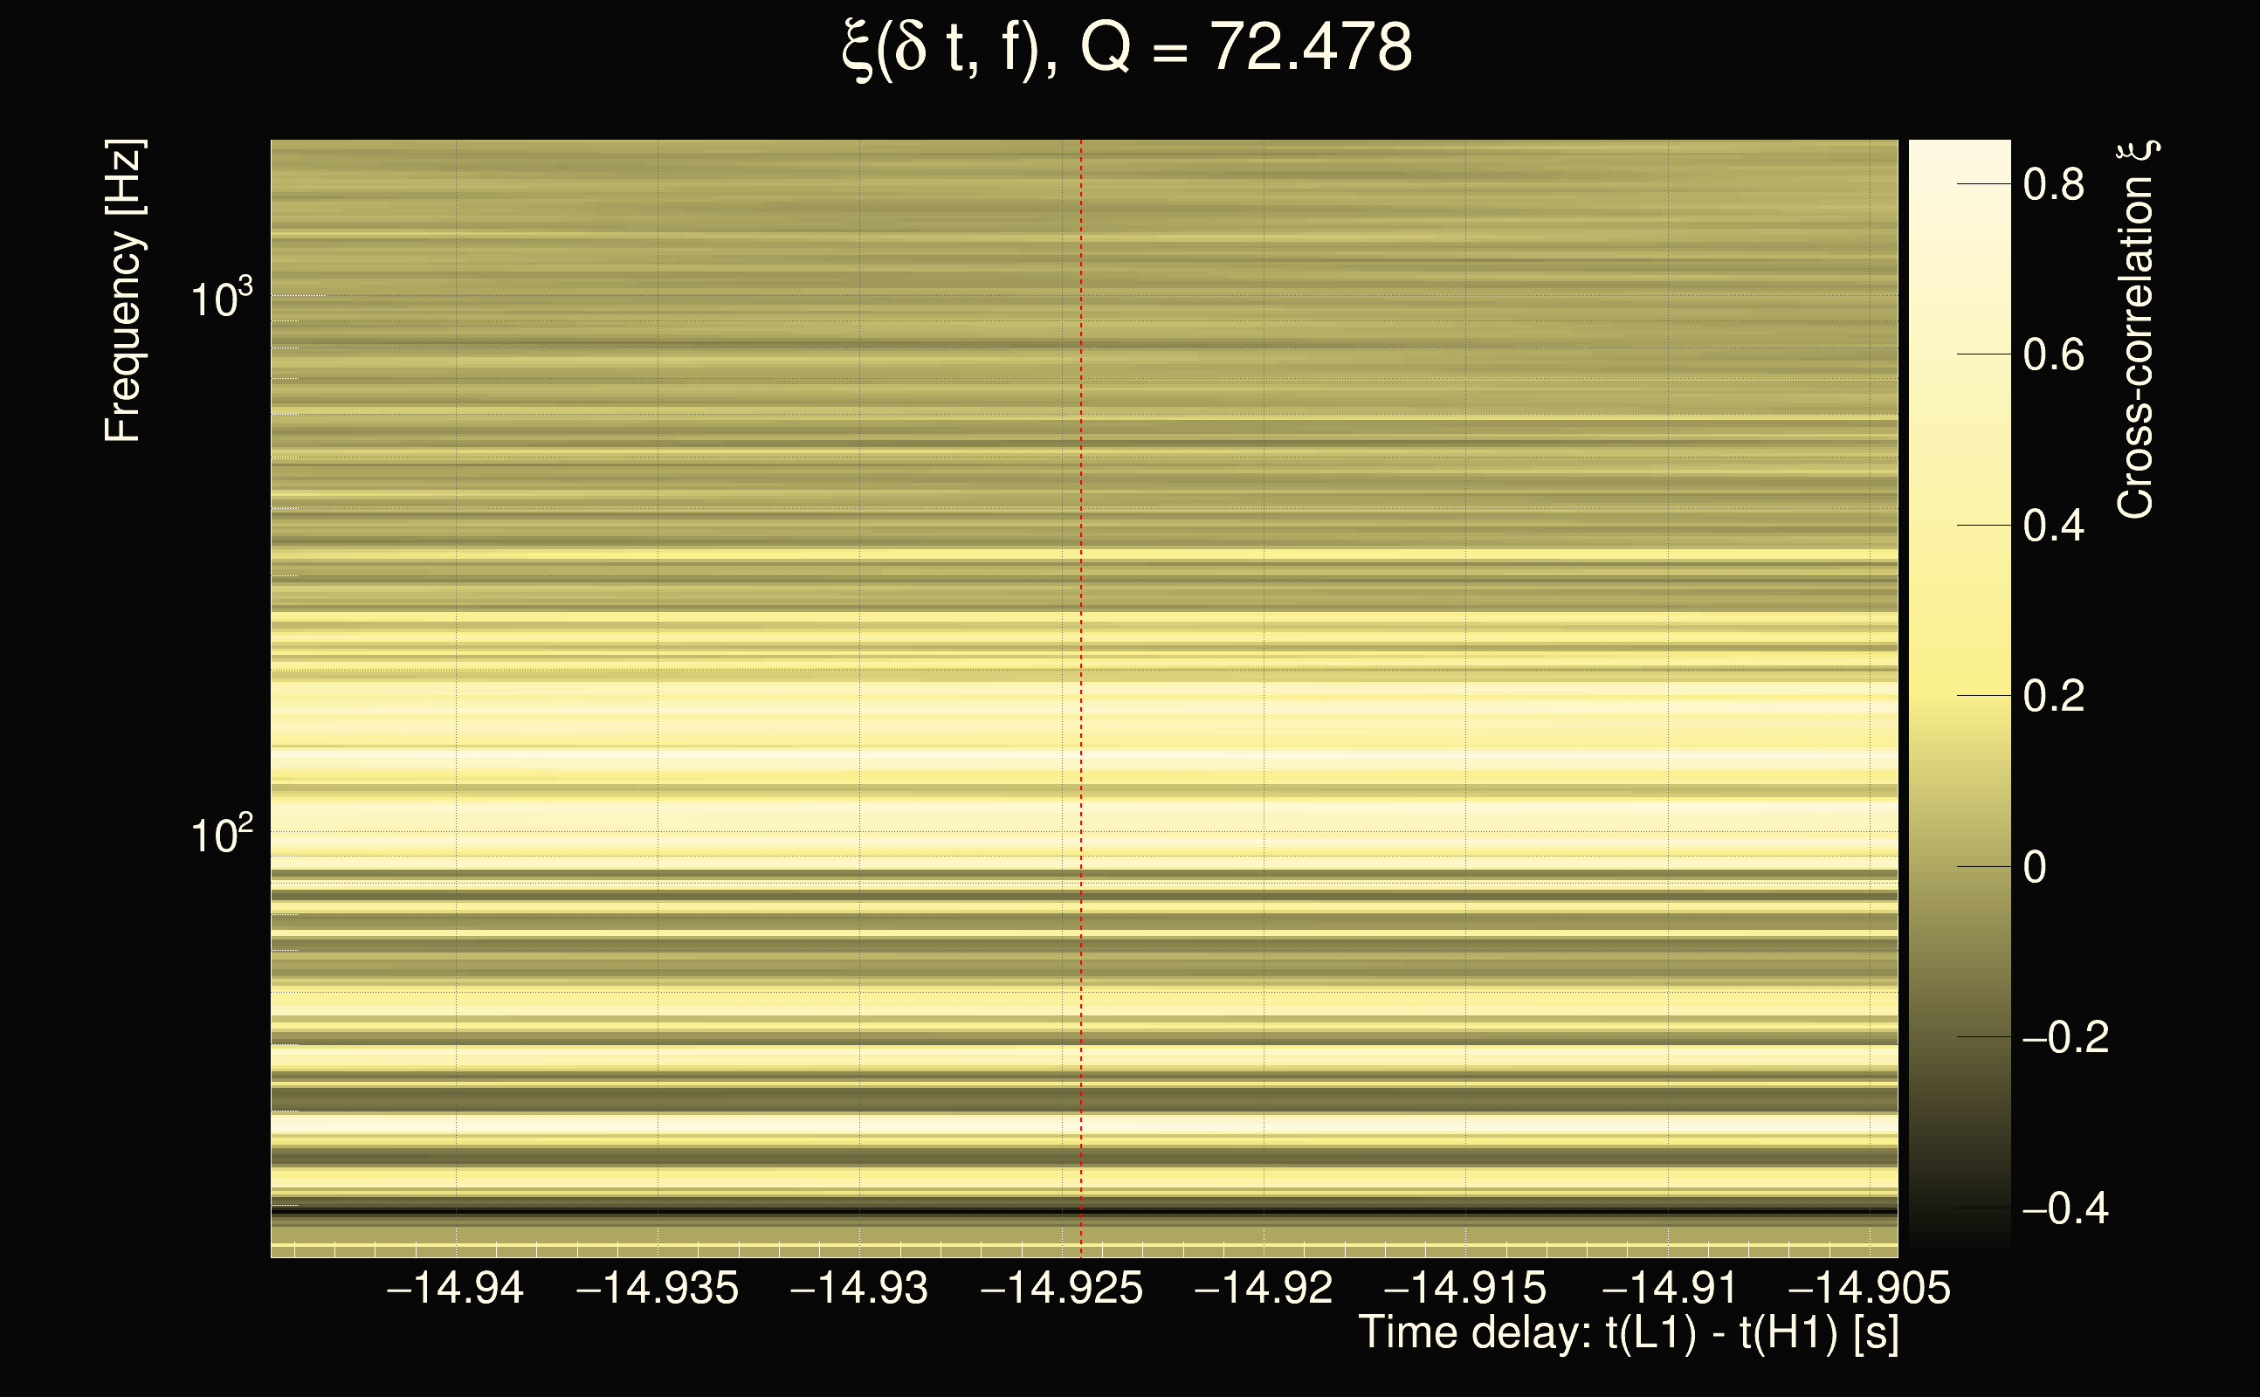Click the 0 value on the colorbar
2260x1397 pixels.
point(2035,867)
